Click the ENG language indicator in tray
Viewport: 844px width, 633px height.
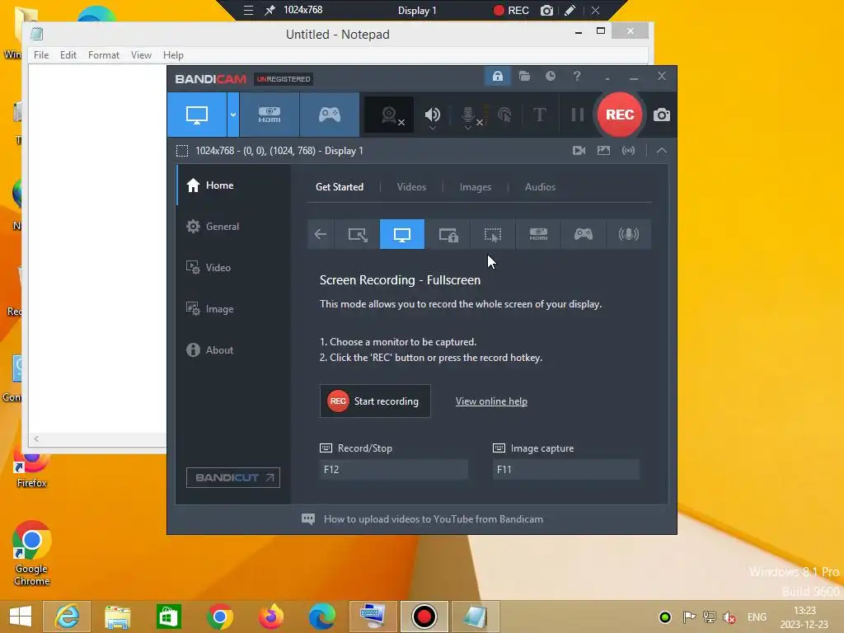tap(757, 617)
